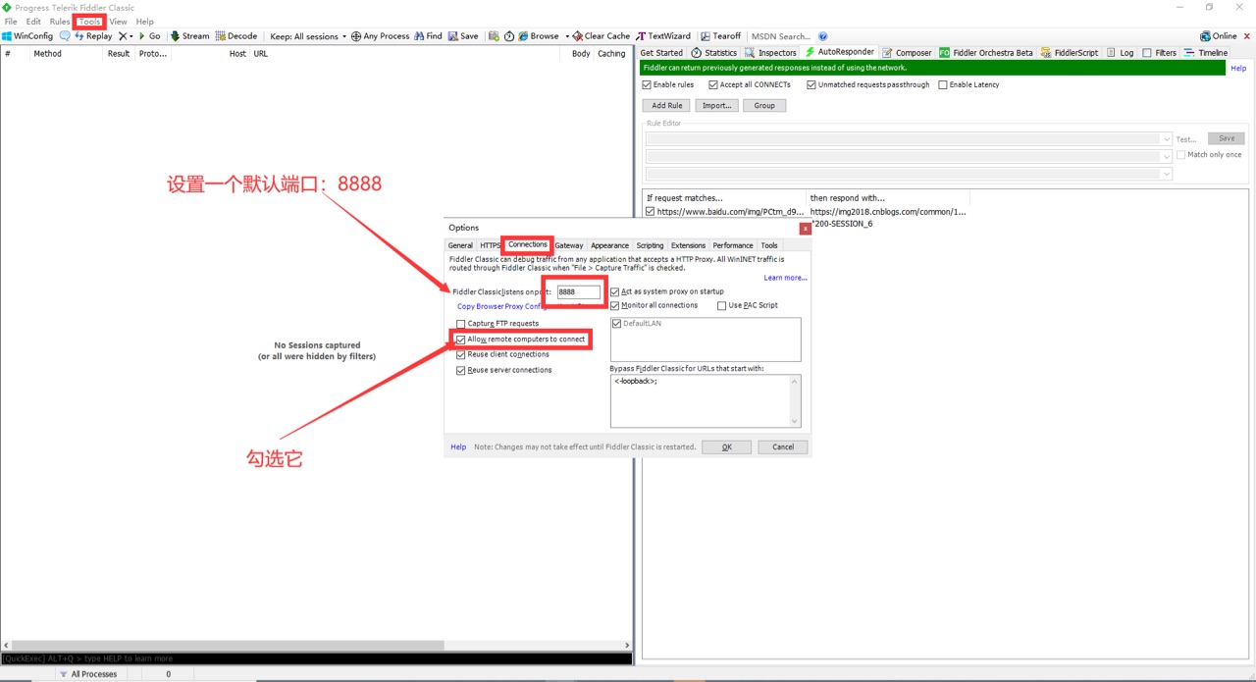Screen dimensions: 1256x682
Task: Click OK in the Options dialog
Action: 727,446
